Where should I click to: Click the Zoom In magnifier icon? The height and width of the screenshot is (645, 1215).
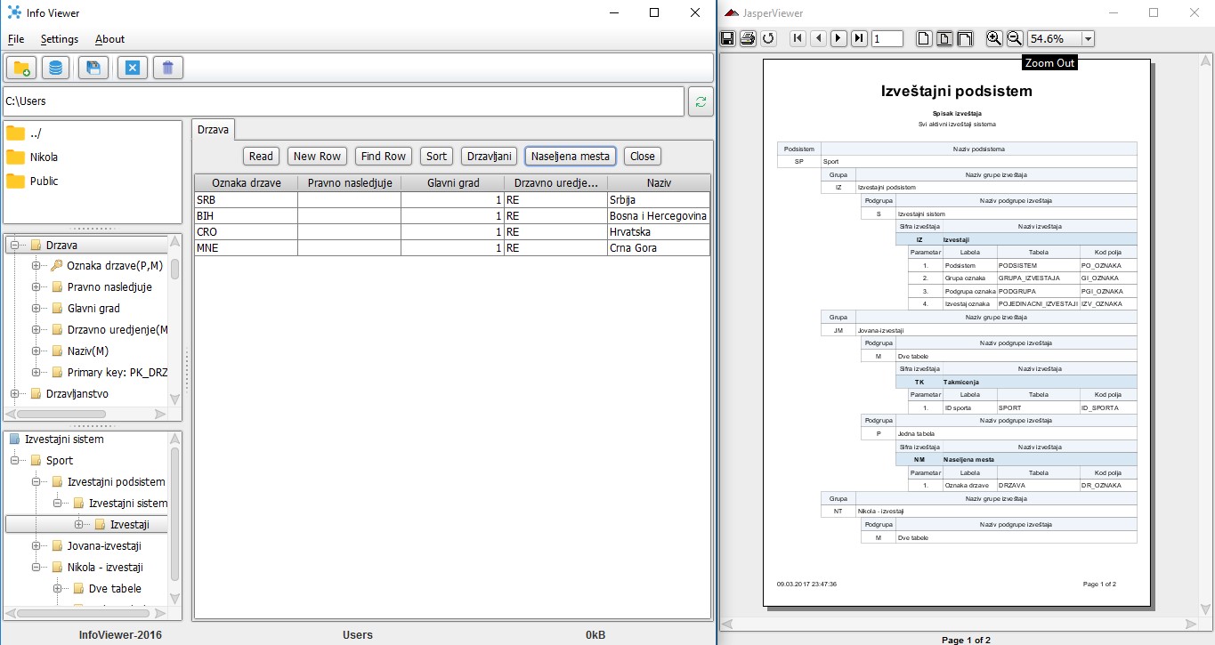994,38
